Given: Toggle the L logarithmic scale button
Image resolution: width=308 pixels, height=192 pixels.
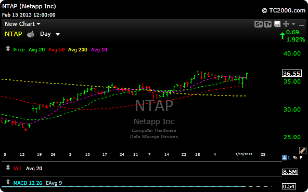Looking at the screenshot, I should pos(290,158).
